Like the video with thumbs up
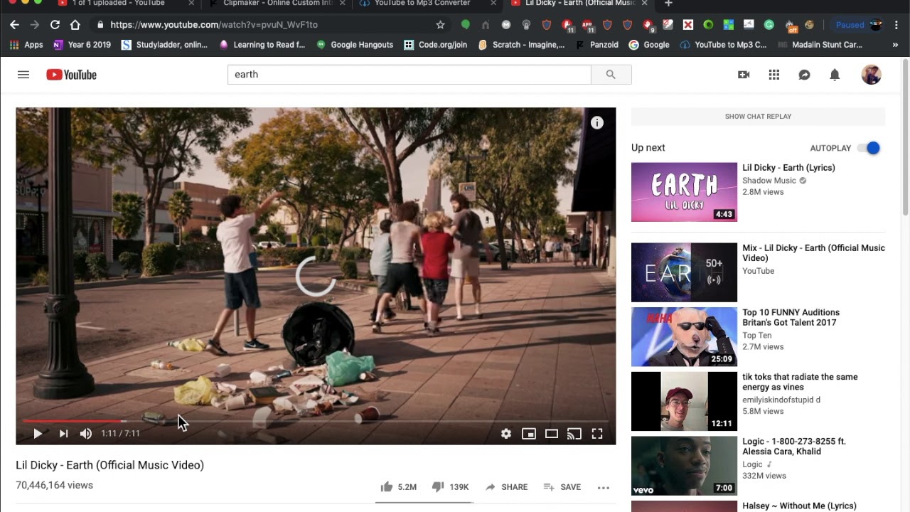Screen dimensions: 910x512 click(387, 487)
